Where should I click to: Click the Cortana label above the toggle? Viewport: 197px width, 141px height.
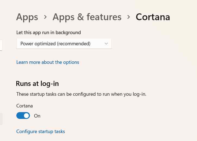tap(24, 106)
